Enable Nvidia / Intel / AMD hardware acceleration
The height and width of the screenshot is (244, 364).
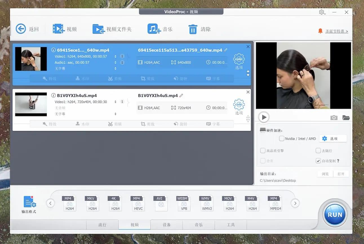click(x=281, y=138)
